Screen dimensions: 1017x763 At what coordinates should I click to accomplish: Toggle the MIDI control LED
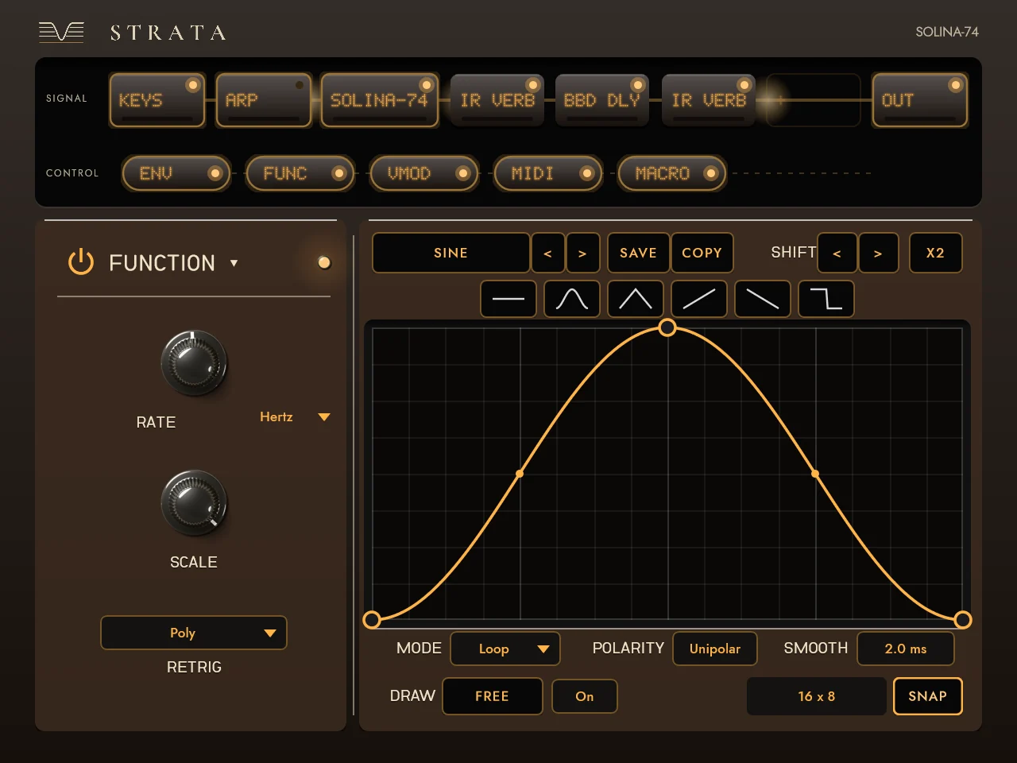[x=587, y=173]
